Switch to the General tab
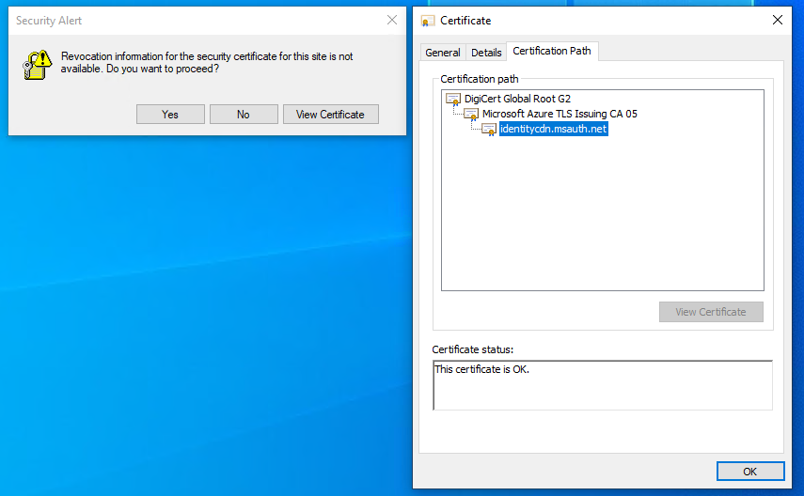 [443, 53]
